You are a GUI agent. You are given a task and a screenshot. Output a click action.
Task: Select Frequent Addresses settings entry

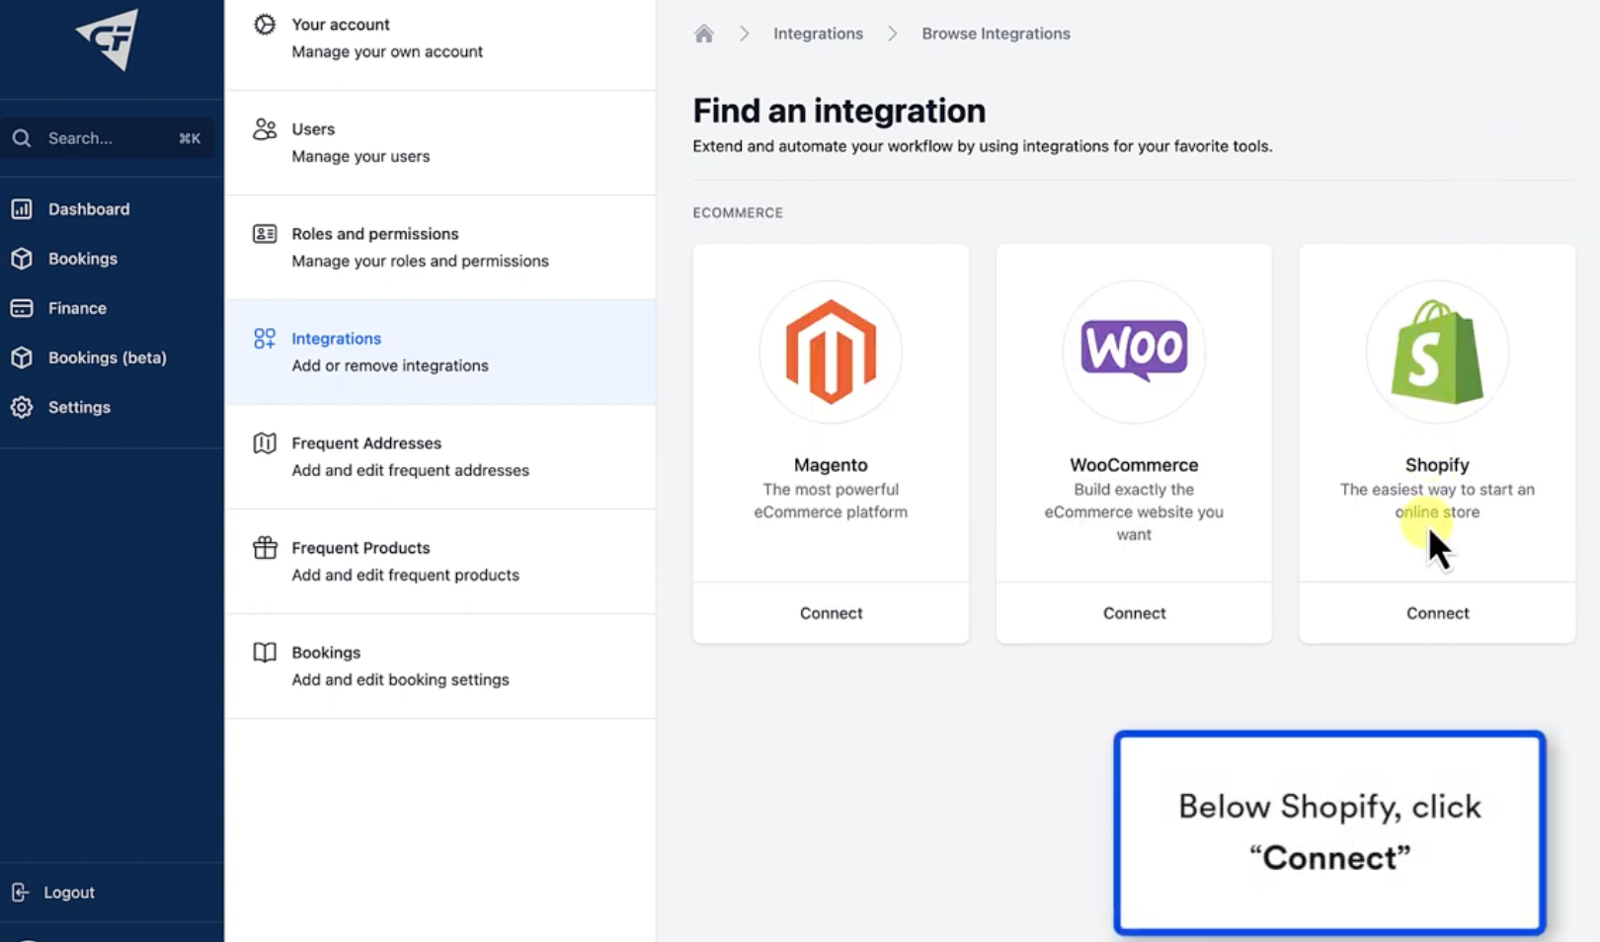[440, 456]
